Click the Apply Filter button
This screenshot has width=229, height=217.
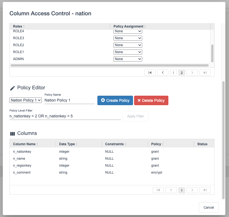pyautogui.click(x=135, y=116)
